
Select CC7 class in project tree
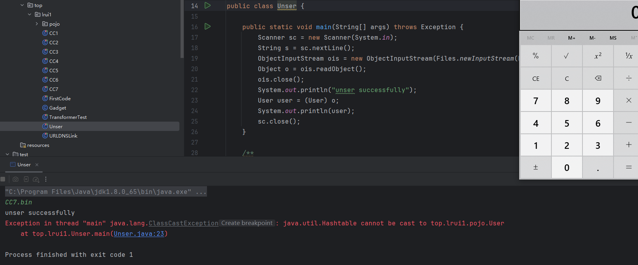(50, 89)
